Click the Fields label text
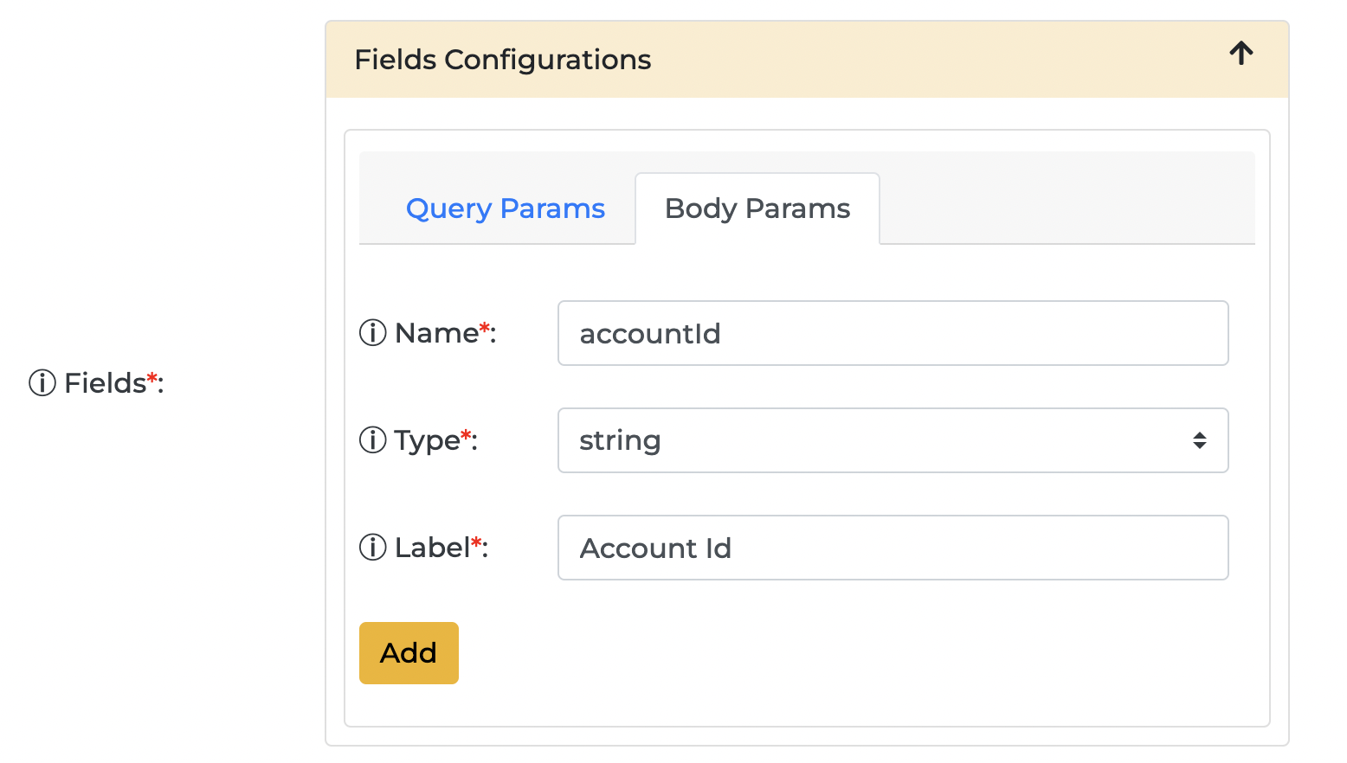This screenshot has width=1347, height=763. tap(105, 382)
